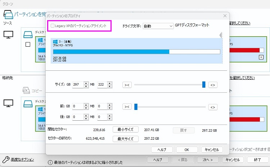Click the destination computer monitor icon
Screen dimensions: 270x167
point(8,103)
